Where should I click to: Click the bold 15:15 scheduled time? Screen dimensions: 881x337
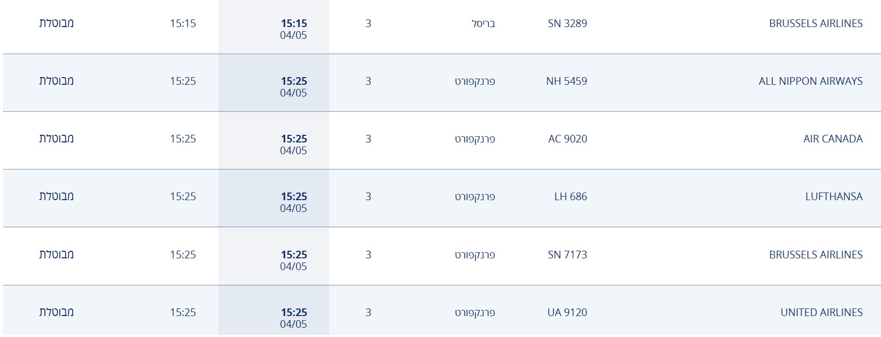tap(294, 23)
